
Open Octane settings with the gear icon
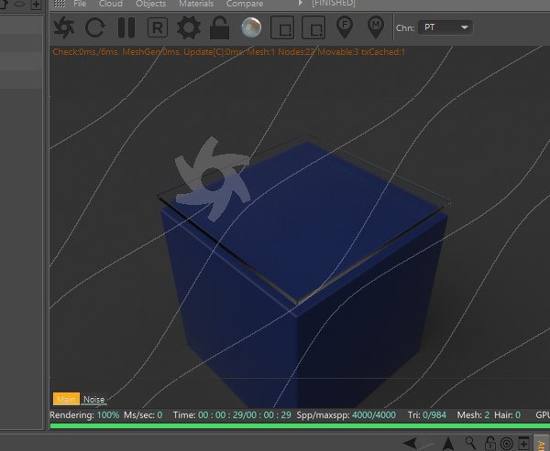pos(189,27)
